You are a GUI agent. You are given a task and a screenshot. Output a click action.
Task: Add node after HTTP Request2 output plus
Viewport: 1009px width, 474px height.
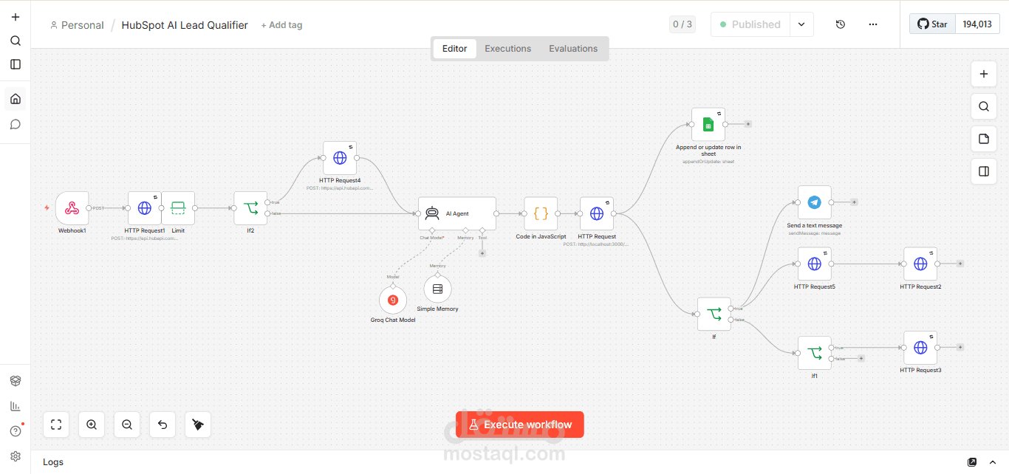point(960,264)
